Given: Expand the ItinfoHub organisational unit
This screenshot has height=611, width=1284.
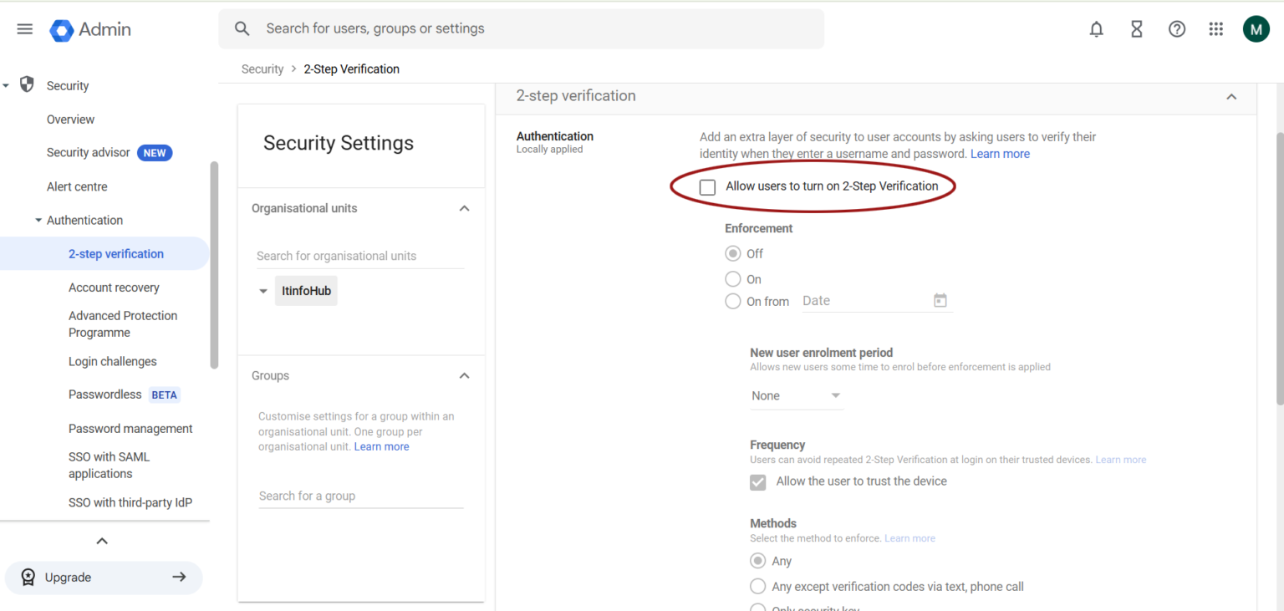Looking at the screenshot, I should pyautogui.click(x=262, y=290).
